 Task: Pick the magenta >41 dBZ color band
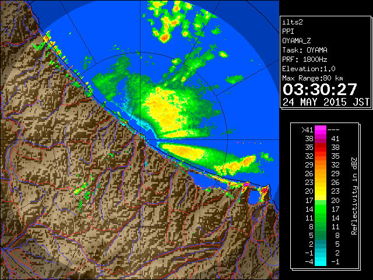pos(321,129)
